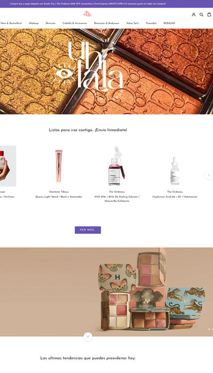Expand the Skincare navigation menu
This screenshot has width=213, height=373.
tap(51, 23)
